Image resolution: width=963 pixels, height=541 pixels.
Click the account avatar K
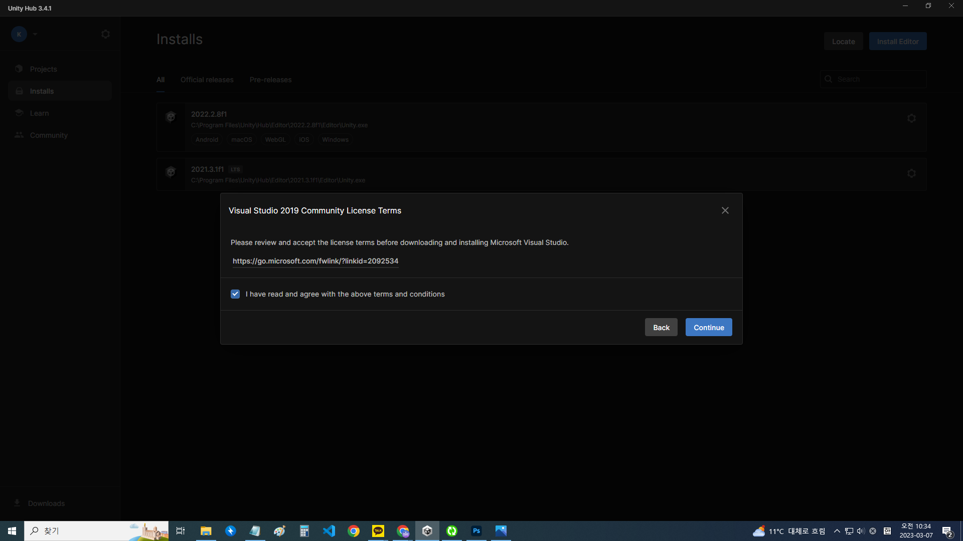pyautogui.click(x=19, y=34)
